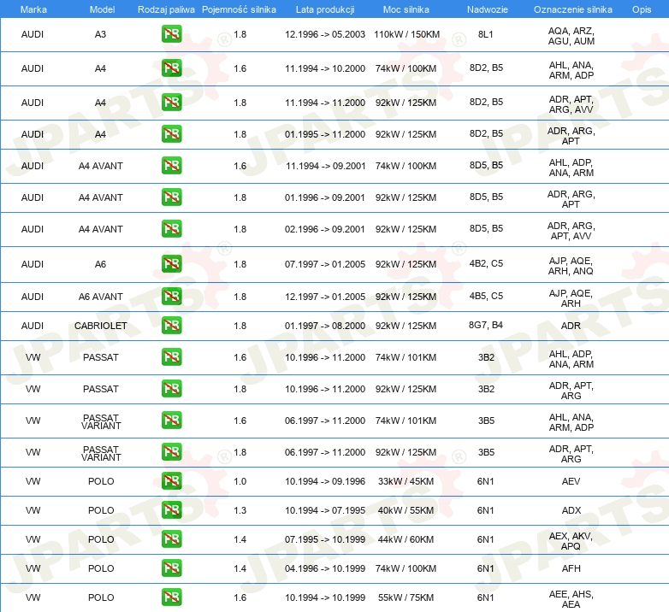The width and height of the screenshot is (669, 612).
Task: Click engine codes AEE, AHS, AEA
Action: [x=571, y=599]
